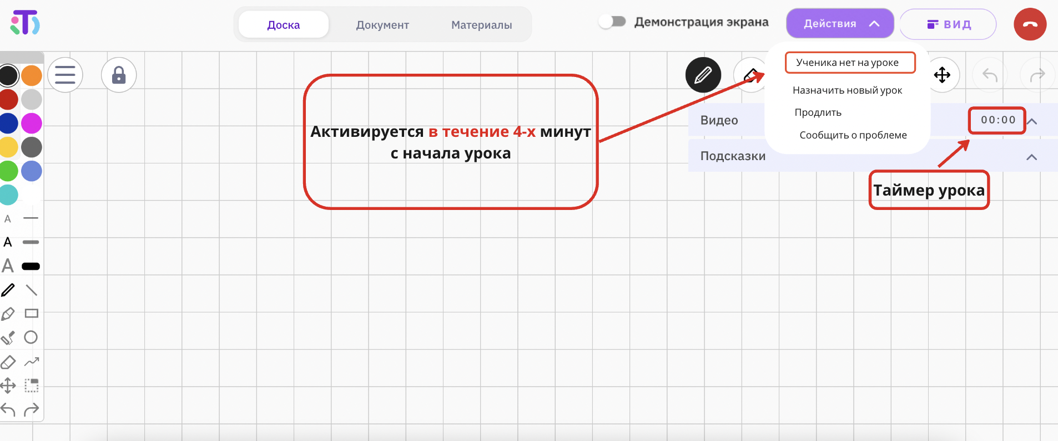1058x441 pixels.
Task: Collapse the Подсказки panel chevron
Action: [1032, 157]
